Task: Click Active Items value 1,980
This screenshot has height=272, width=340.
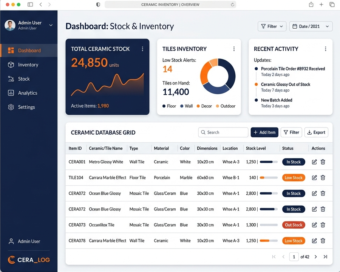Action: point(103,106)
